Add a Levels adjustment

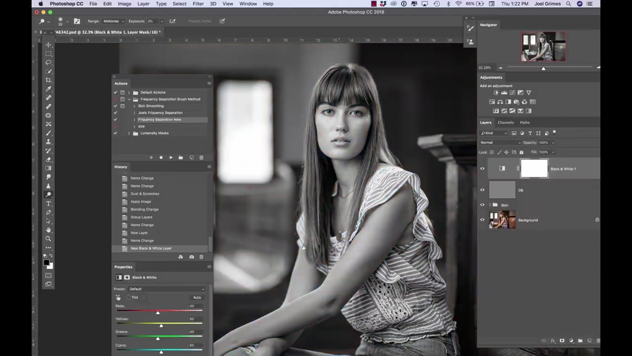[504, 93]
